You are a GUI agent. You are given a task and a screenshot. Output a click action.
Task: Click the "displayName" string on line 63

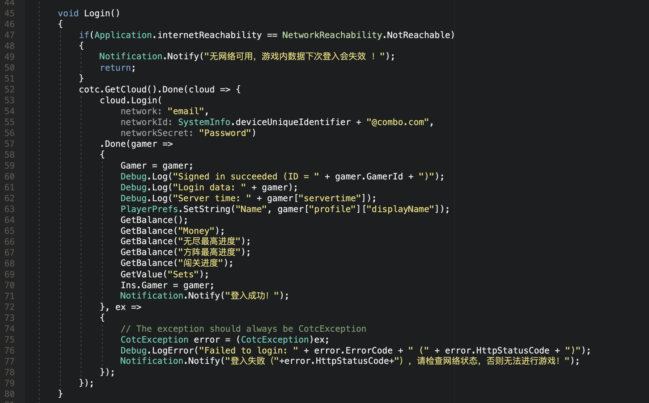click(x=400, y=209)
